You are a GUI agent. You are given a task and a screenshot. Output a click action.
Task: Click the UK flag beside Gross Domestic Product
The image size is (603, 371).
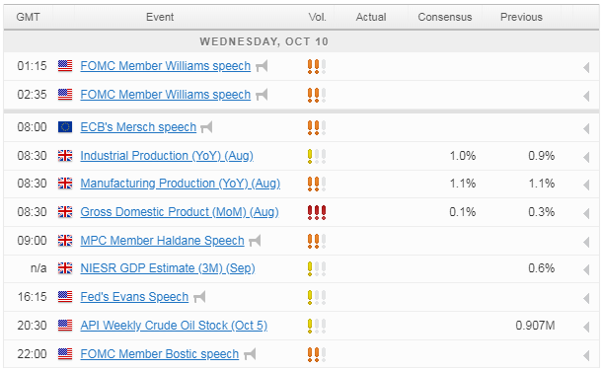(x=65, y=212)
